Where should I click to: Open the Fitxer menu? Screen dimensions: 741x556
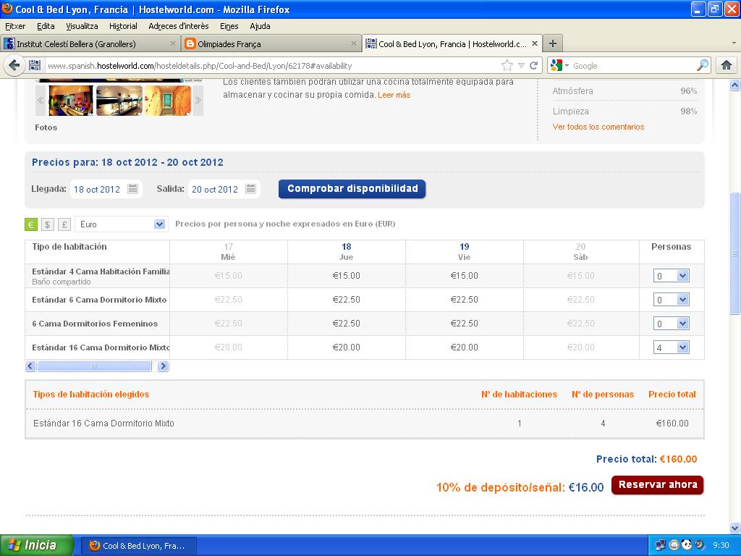coord(15,26)
